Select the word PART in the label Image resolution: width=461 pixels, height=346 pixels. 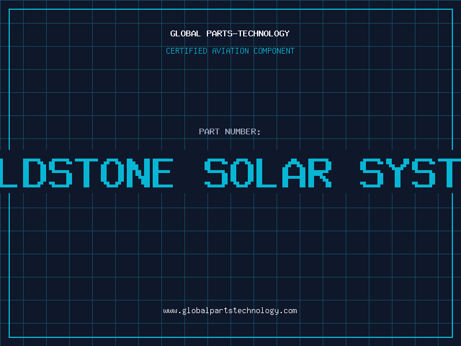coord(209,131)
